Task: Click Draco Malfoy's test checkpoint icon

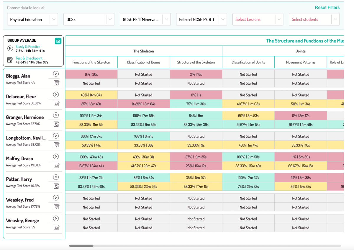Action: pyautogui.click(x=56, y=165)
